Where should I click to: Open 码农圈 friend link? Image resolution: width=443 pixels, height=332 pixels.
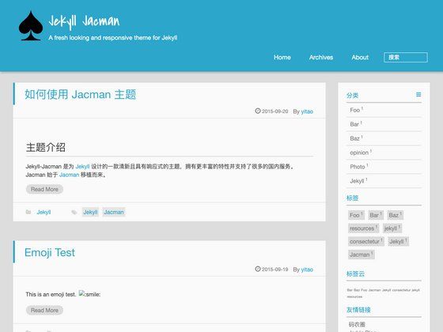[x=357, y=324]
